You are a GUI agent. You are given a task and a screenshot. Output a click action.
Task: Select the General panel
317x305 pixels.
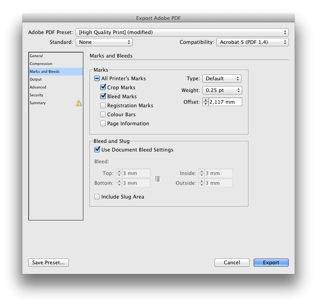tap(56, 56)
